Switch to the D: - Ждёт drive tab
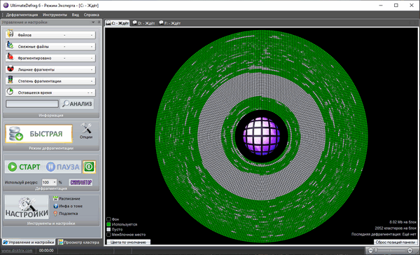The width and height of the screenshot is (420, 255). click(143, 23)
